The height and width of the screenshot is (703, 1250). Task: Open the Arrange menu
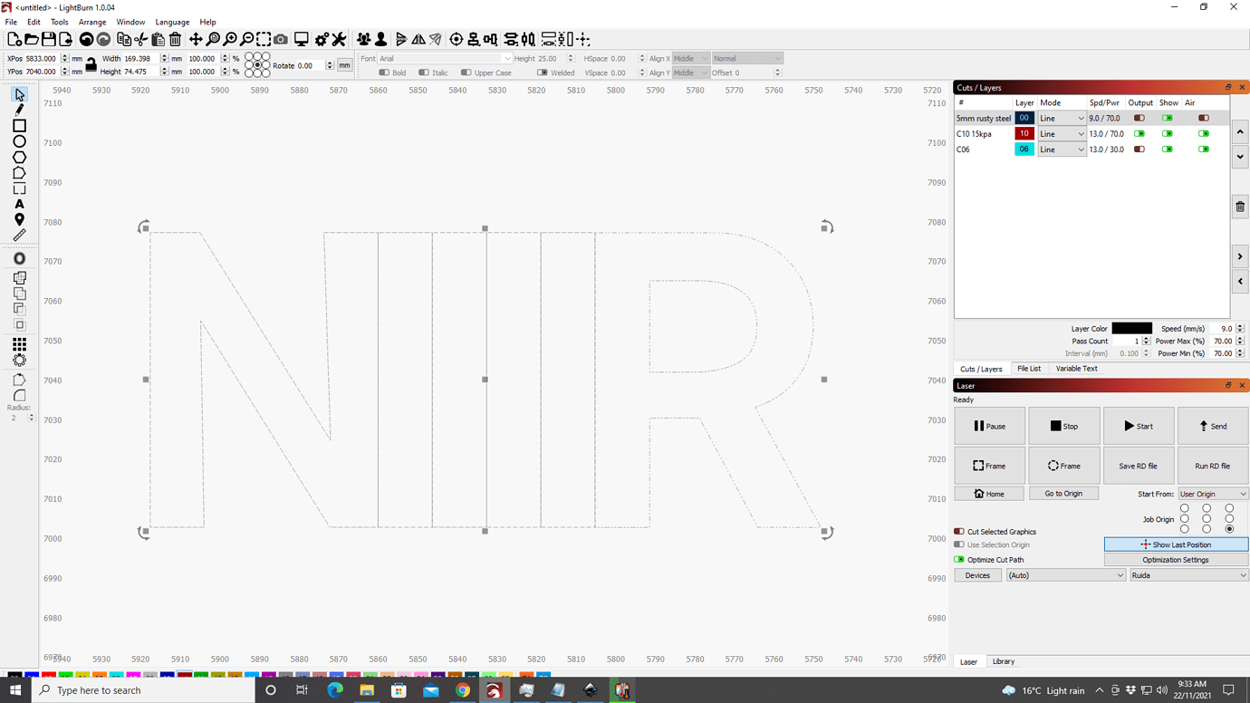click(x=92, y=22)
